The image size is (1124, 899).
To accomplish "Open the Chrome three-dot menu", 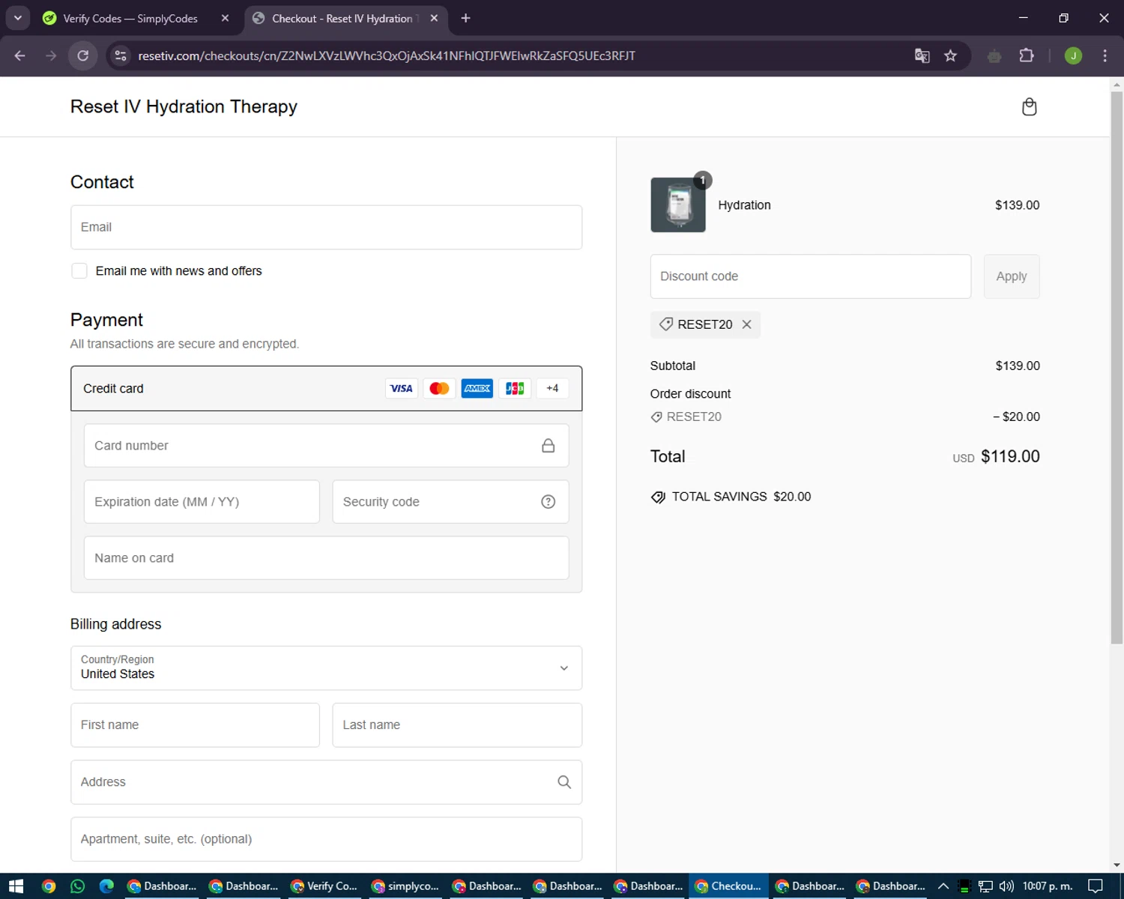I will tap(1105, 55).
